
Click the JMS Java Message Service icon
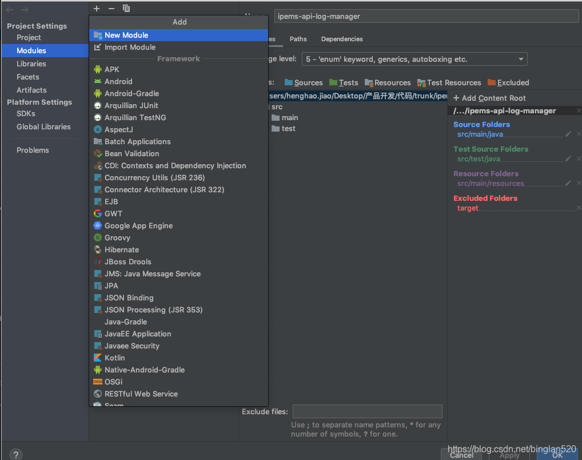coord(98,274)
